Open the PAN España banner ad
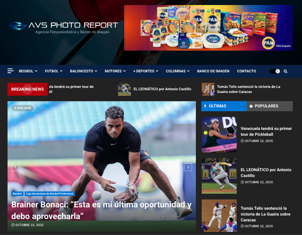This screenshot has width=302, height=235. click(208, 28)
